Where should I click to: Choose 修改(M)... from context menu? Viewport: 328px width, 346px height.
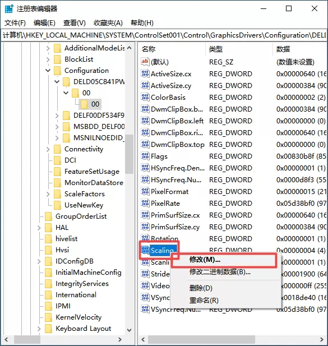click(224, 260)
